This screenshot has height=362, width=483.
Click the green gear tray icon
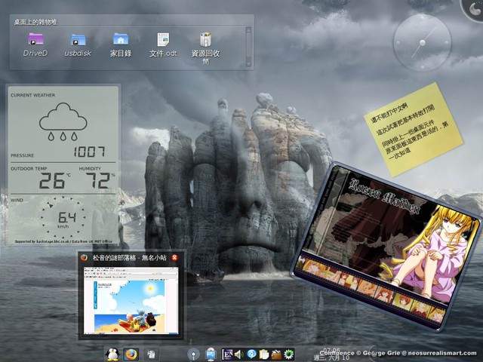coord(288,354)
